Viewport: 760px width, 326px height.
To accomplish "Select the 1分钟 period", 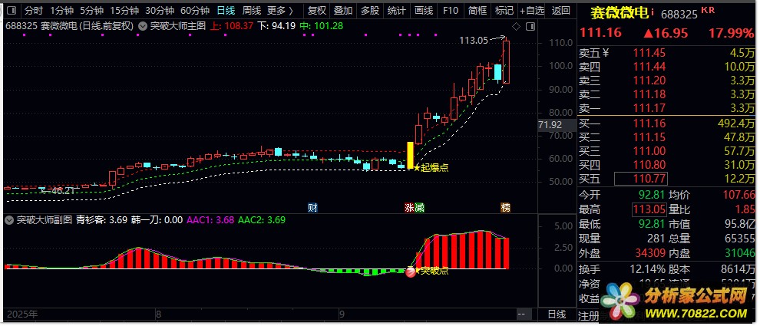I will tap(62, 10).
